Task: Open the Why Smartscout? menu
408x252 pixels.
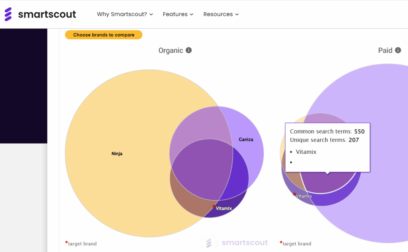Action: 125,14
